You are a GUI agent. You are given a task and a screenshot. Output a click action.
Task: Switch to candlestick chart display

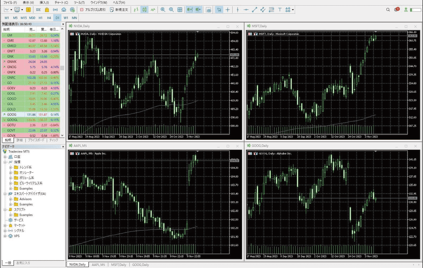pyautogui.click(x=144, y=9)
